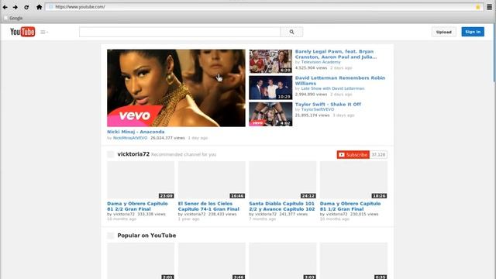The height and width of the screenshot is (279, 496).
Task: Open the 16:46 El Senor de los Cielos thumbnail
Action: tap(212, 180)
